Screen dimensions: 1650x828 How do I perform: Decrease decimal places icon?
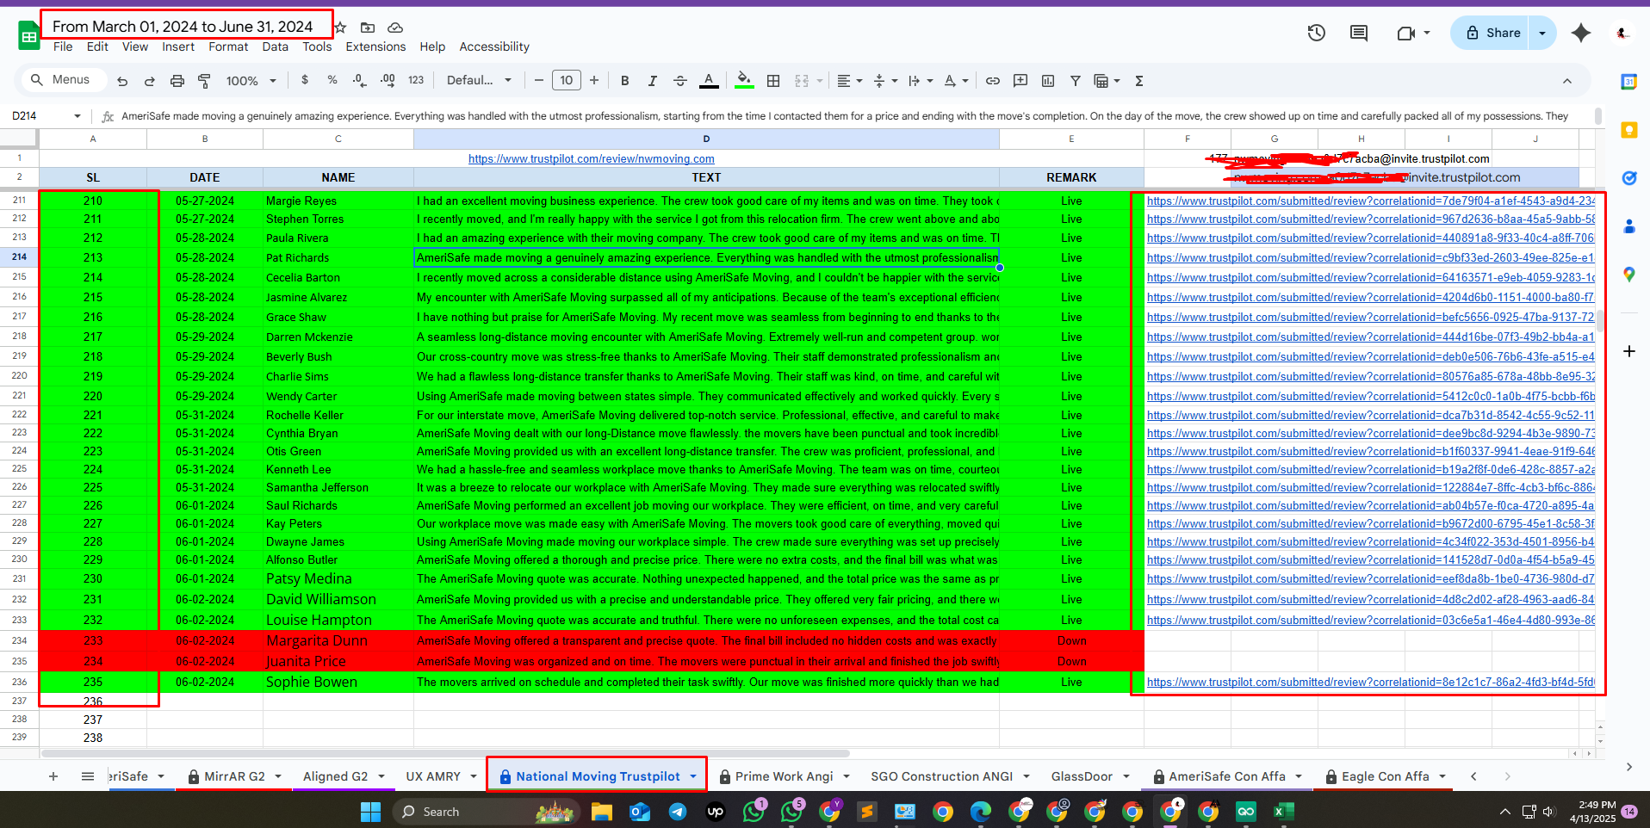tap(359, 80)
